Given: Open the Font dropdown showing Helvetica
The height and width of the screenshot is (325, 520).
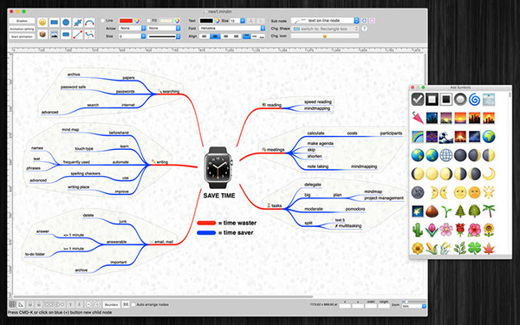Looking at the screenshot, I should 232,29.
